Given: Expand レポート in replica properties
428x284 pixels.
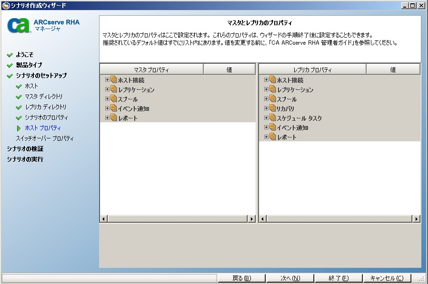Looking at the screenshot, I should (x=267, y=137).
